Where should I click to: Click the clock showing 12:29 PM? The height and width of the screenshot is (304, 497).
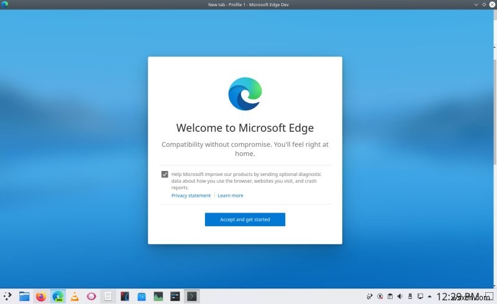tap(458, 297)
